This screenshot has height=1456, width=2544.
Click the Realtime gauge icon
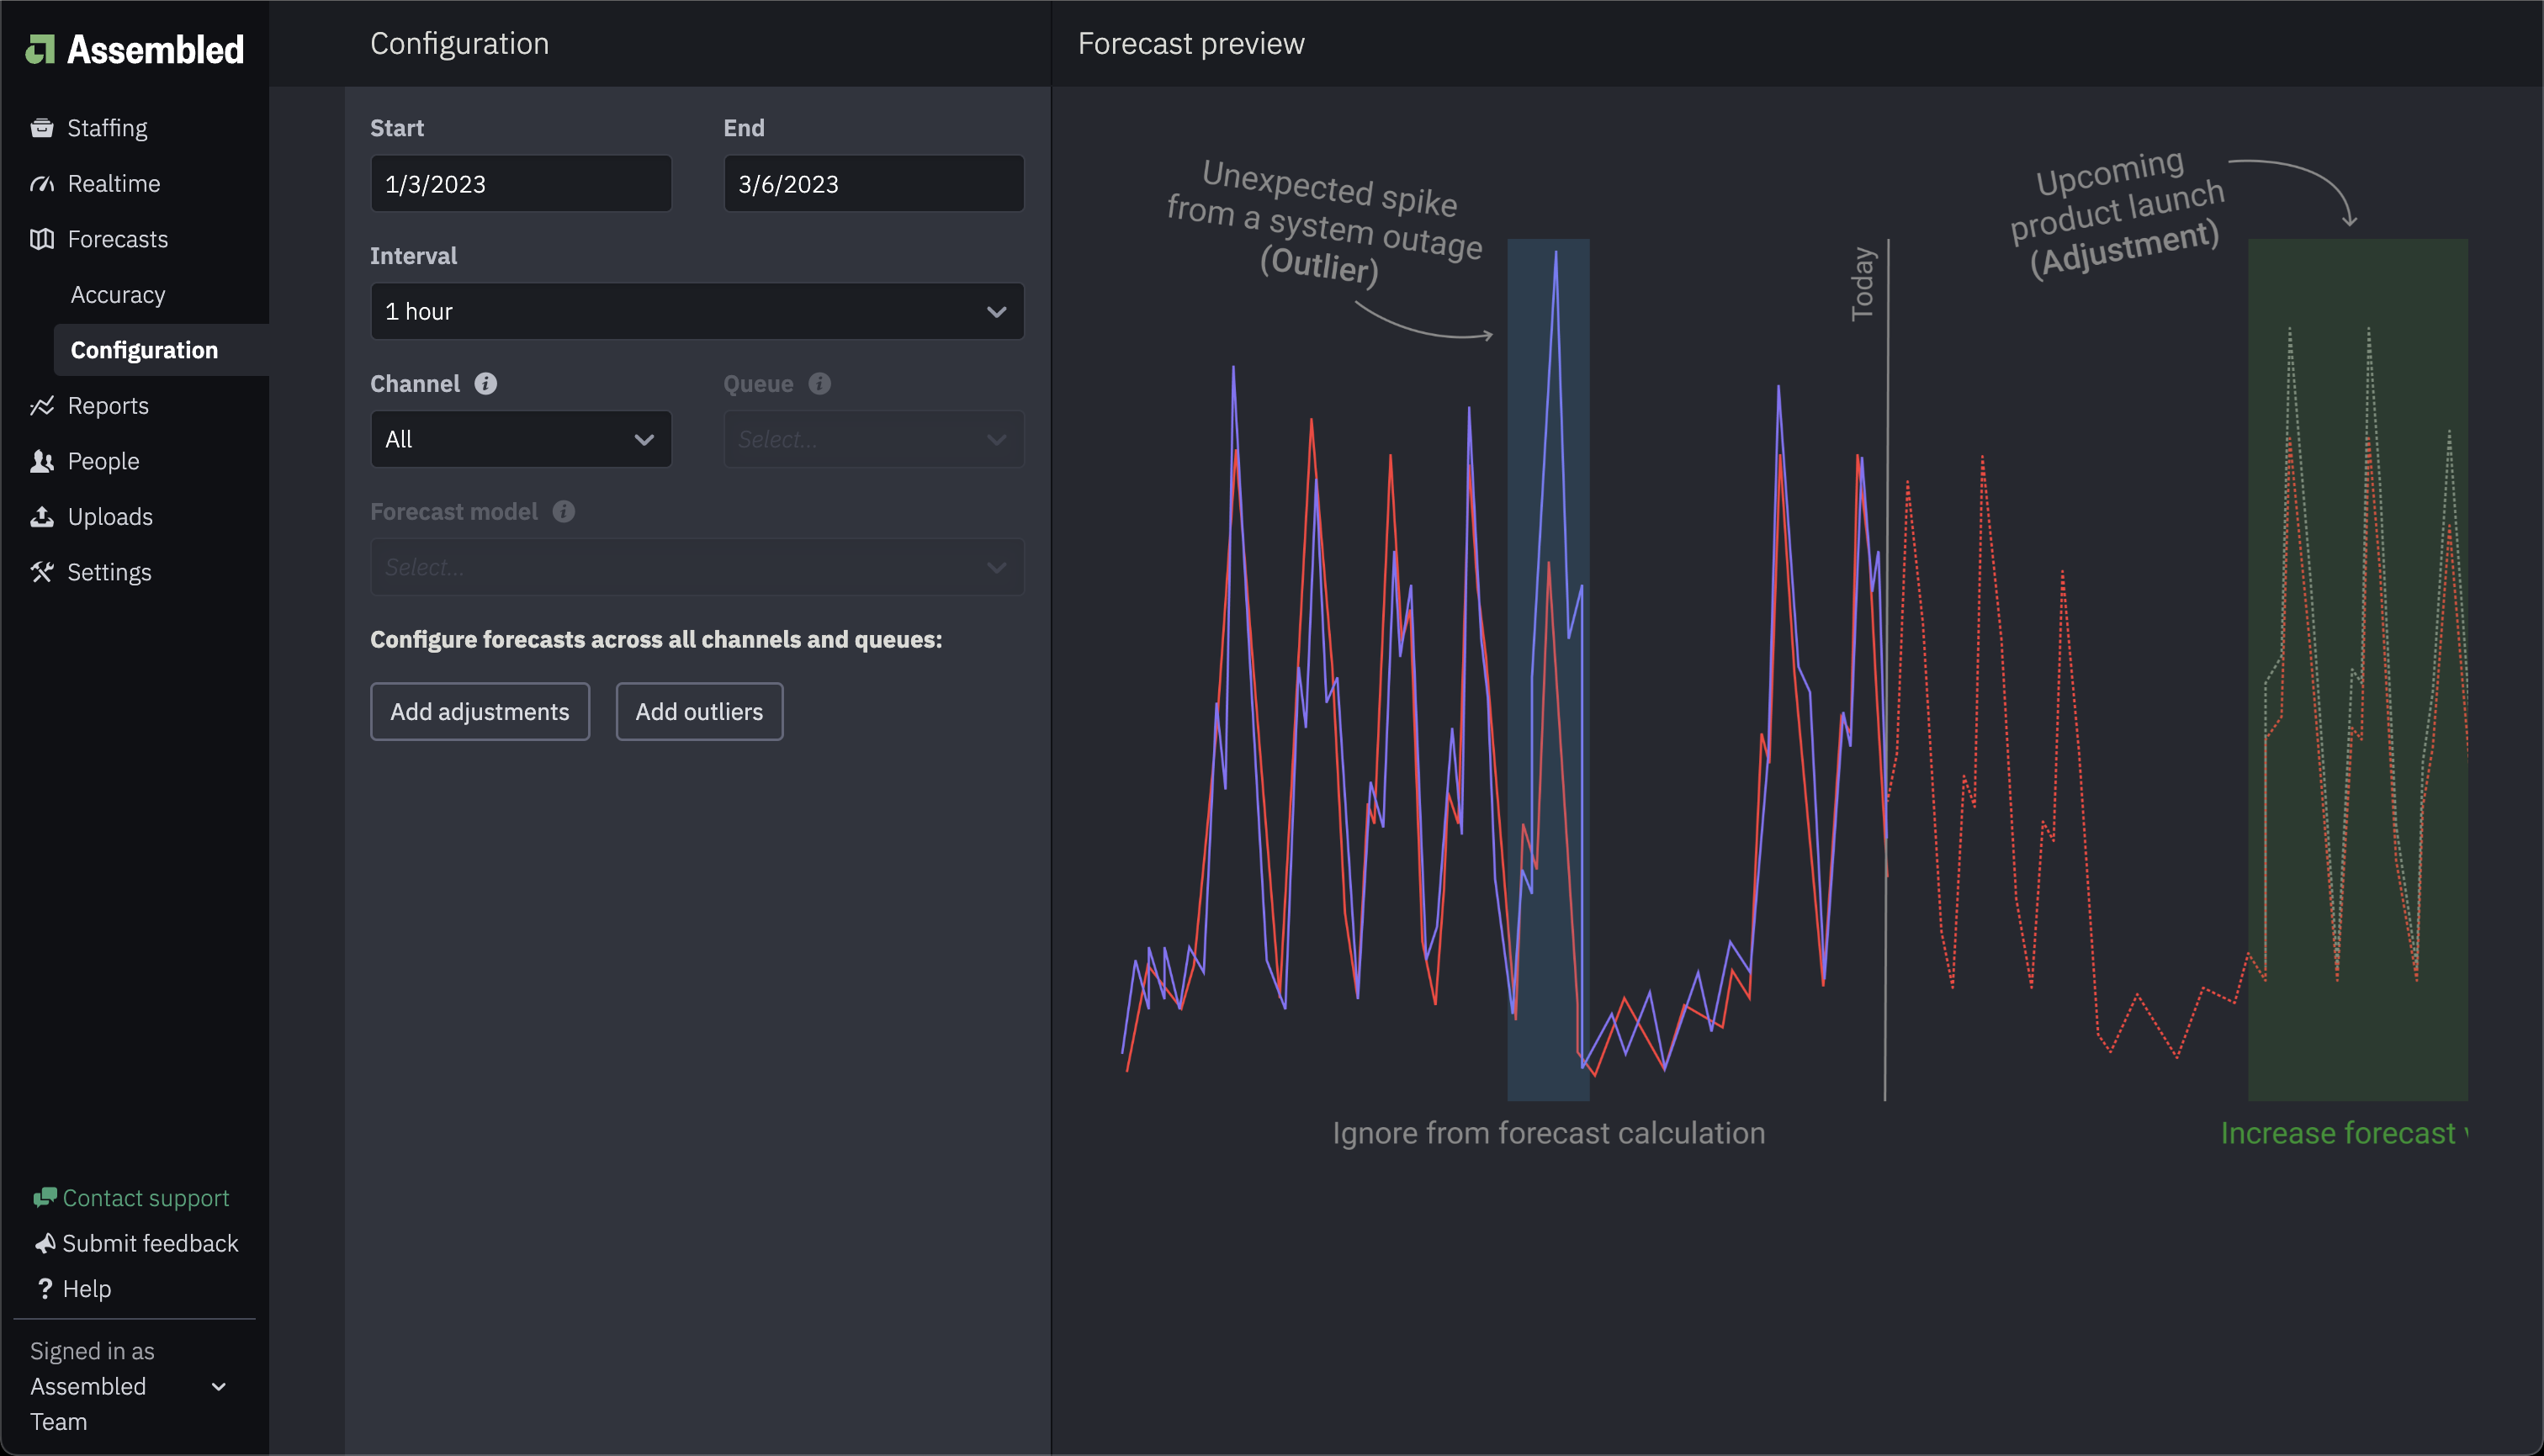point(42,184)
